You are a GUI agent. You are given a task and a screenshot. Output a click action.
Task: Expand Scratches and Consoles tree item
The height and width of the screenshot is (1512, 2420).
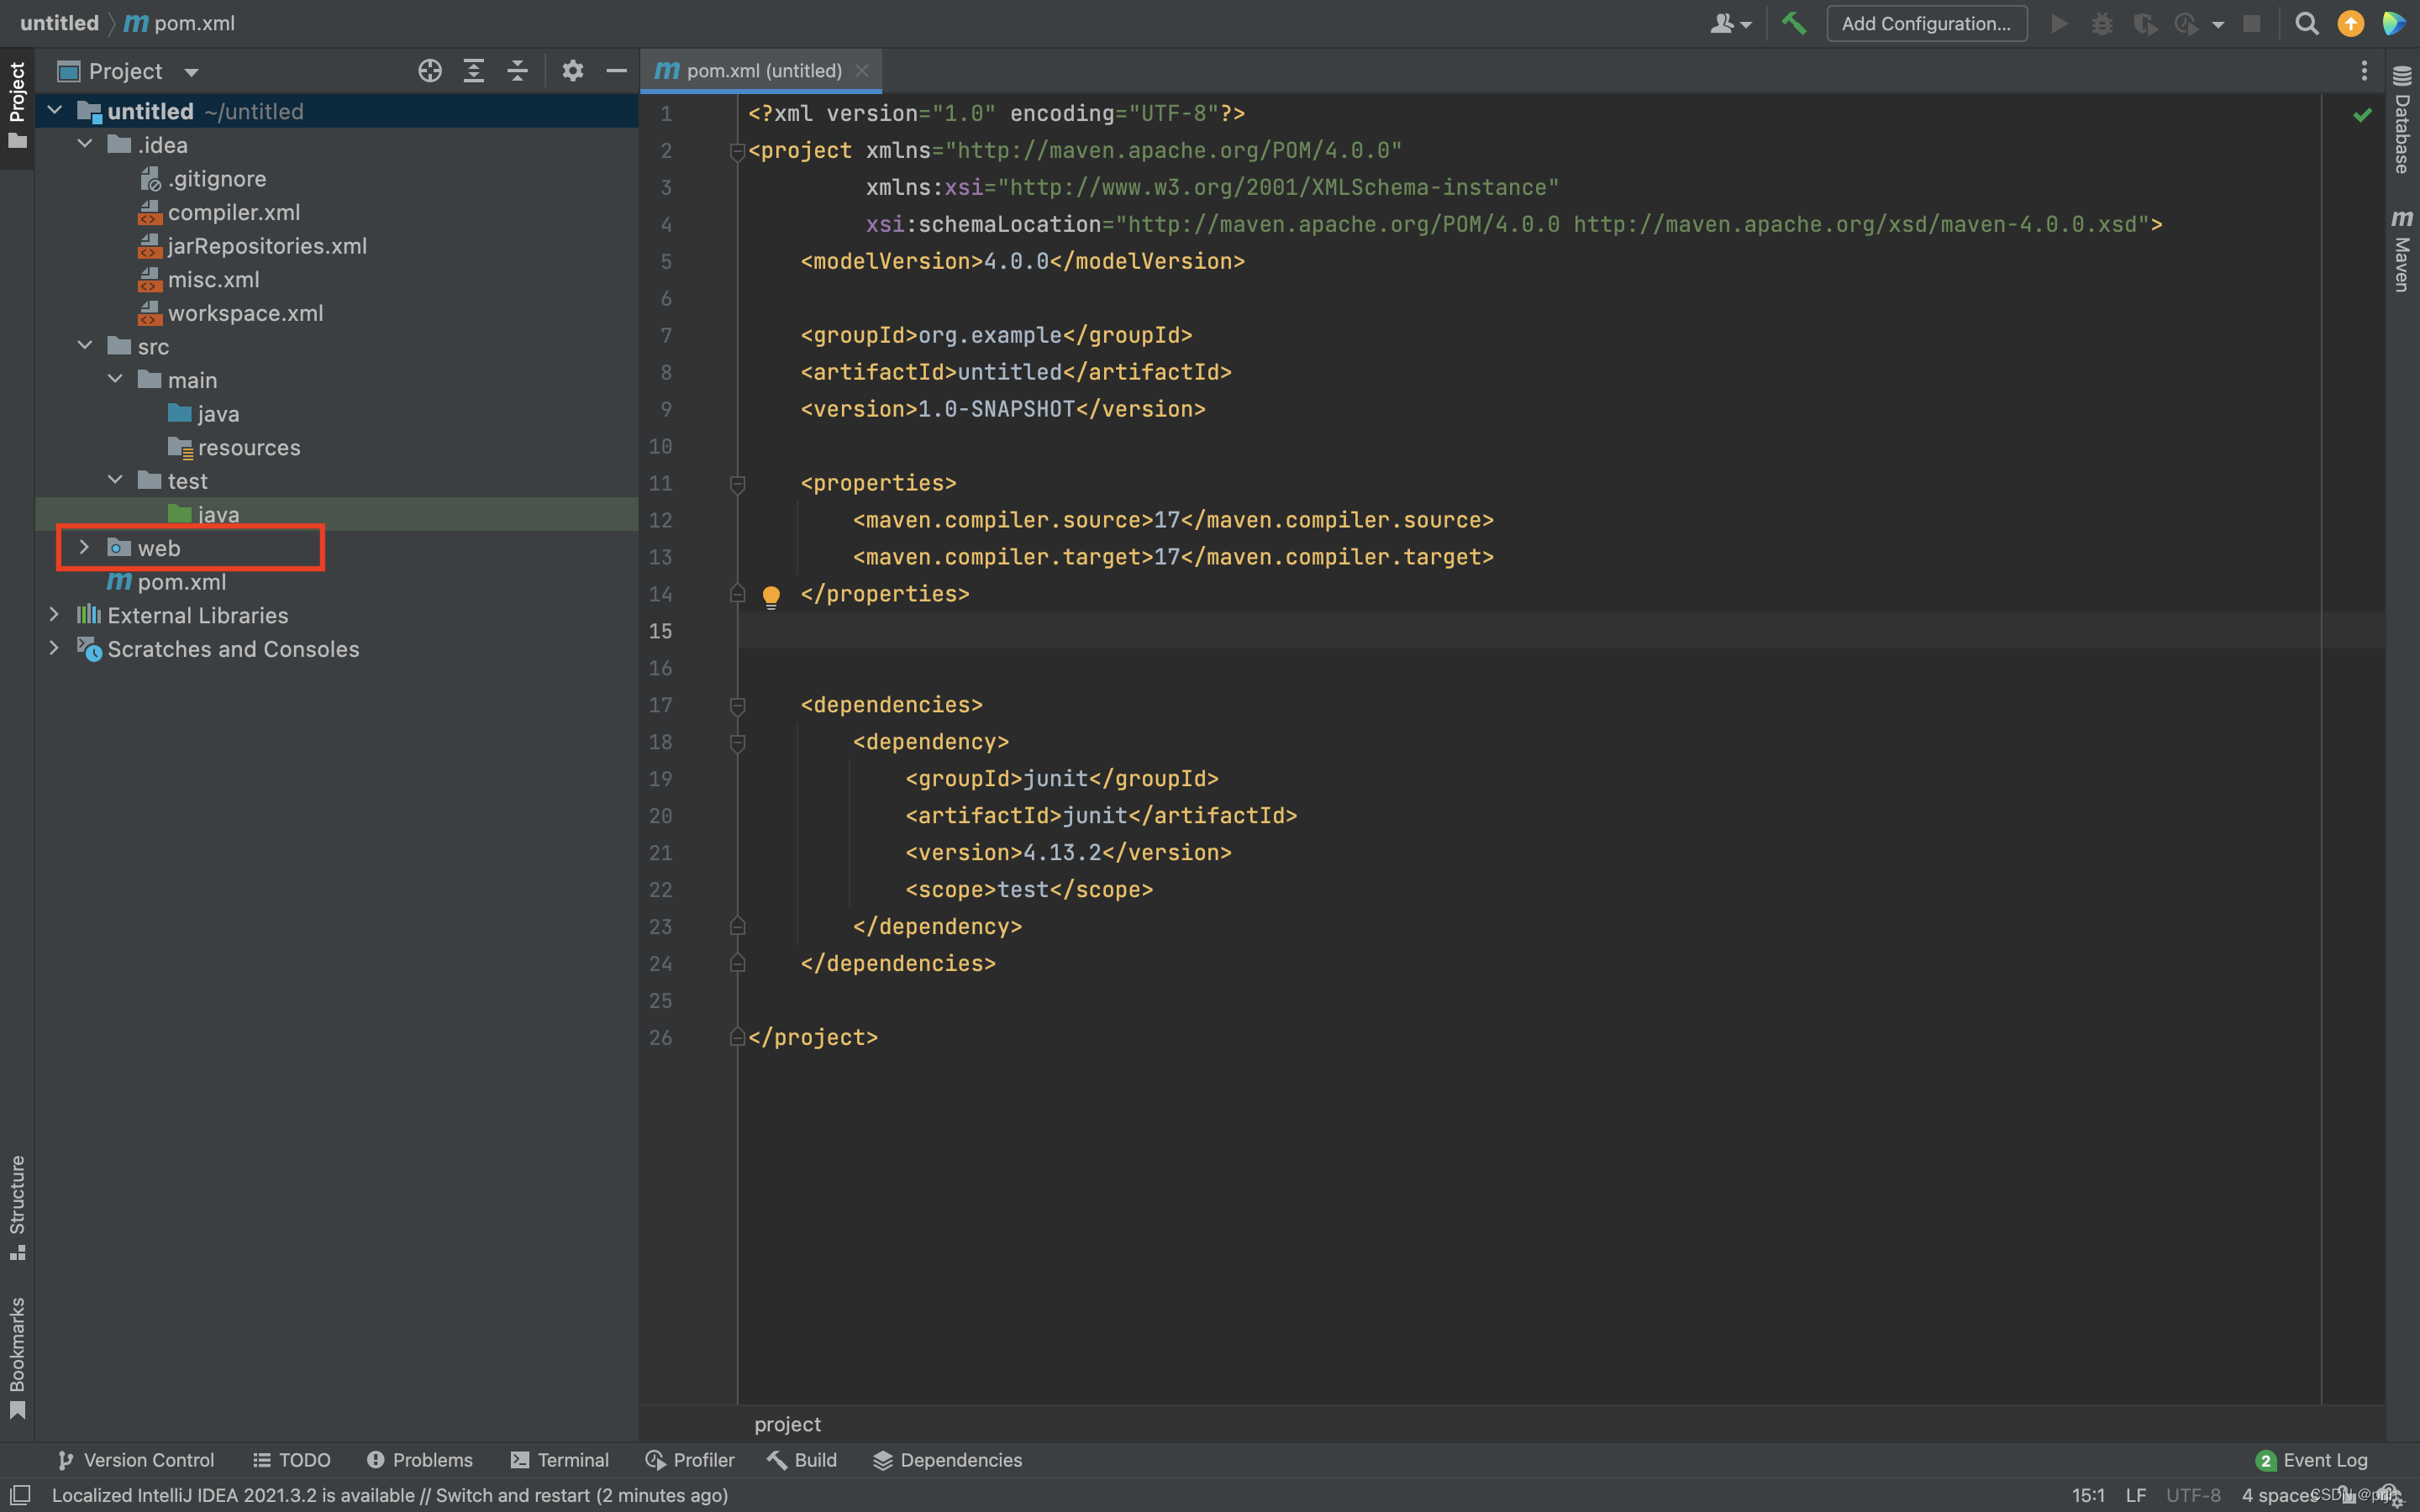click(x=52, y=648)
